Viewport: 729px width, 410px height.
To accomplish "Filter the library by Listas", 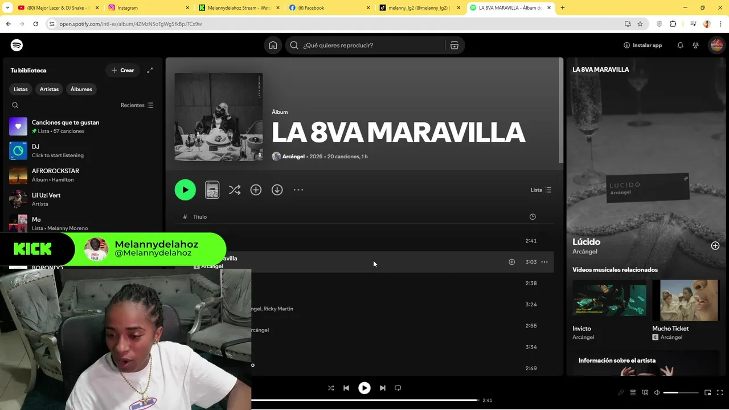I will [x=21, y=89].
